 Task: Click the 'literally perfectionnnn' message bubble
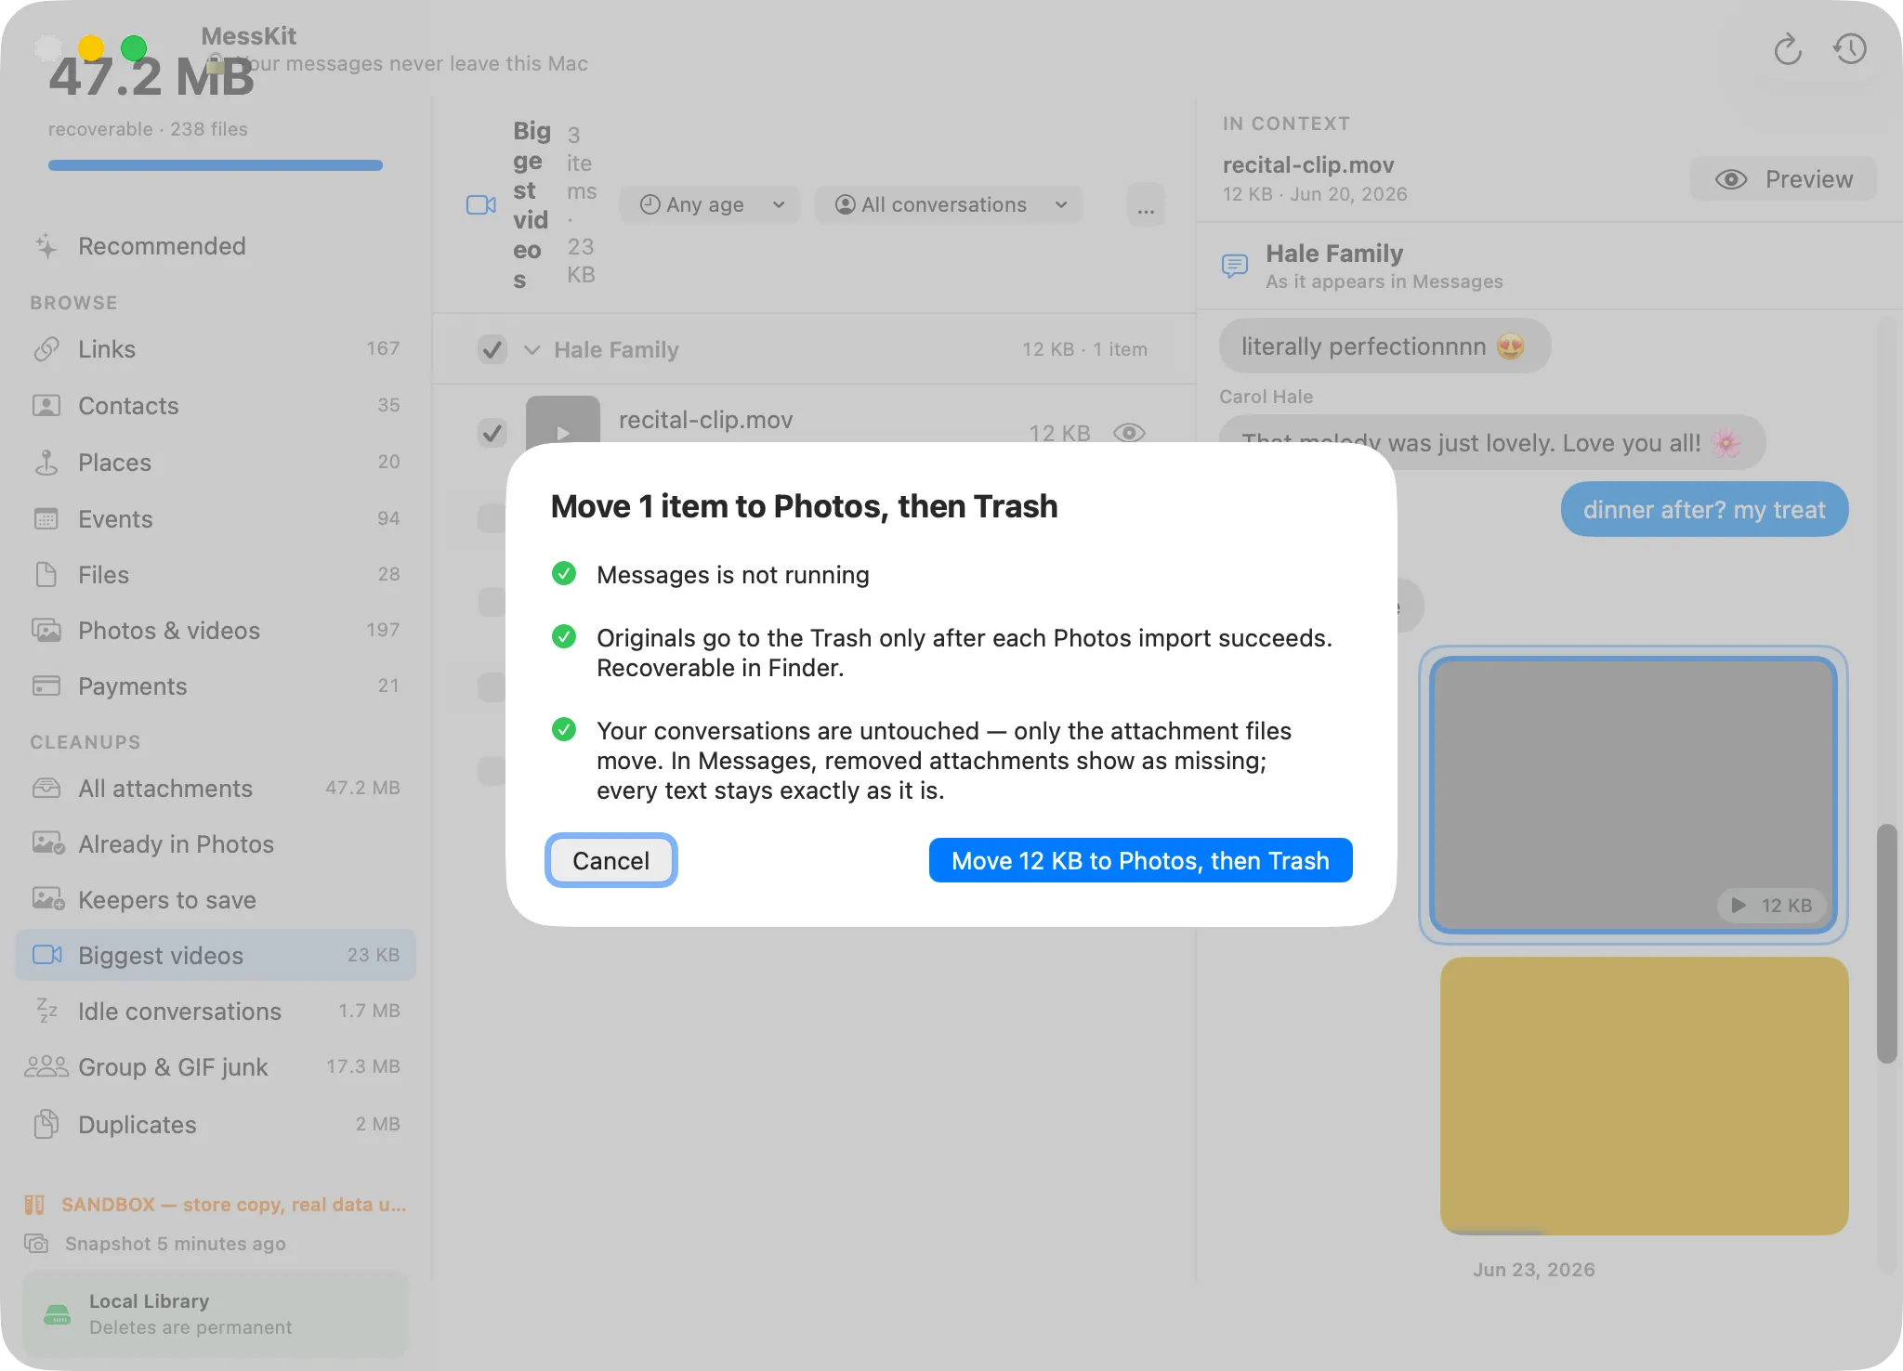point(1385,346)
